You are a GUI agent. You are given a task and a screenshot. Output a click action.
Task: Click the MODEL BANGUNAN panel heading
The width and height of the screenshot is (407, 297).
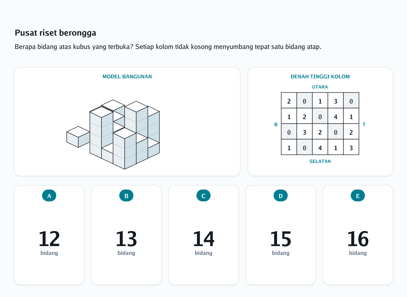click(127, 77)
